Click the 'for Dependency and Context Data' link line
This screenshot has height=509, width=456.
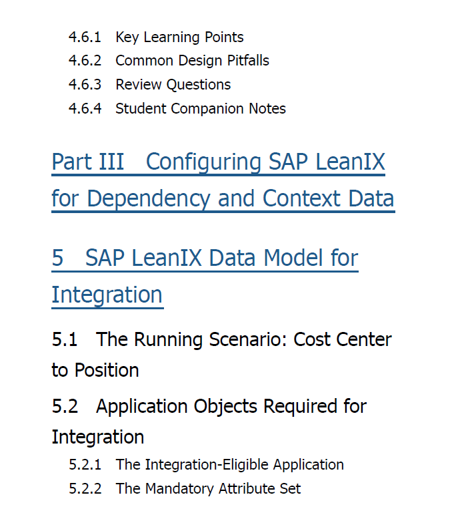click(223, 199)
